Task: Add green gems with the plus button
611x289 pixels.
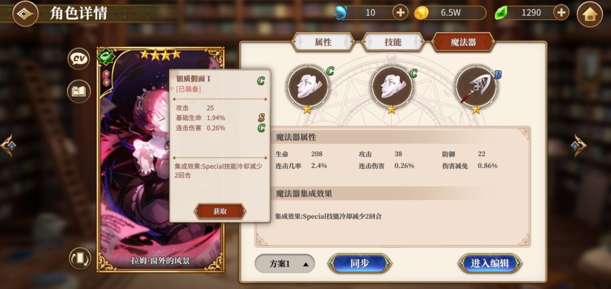Action: [561, 13]
